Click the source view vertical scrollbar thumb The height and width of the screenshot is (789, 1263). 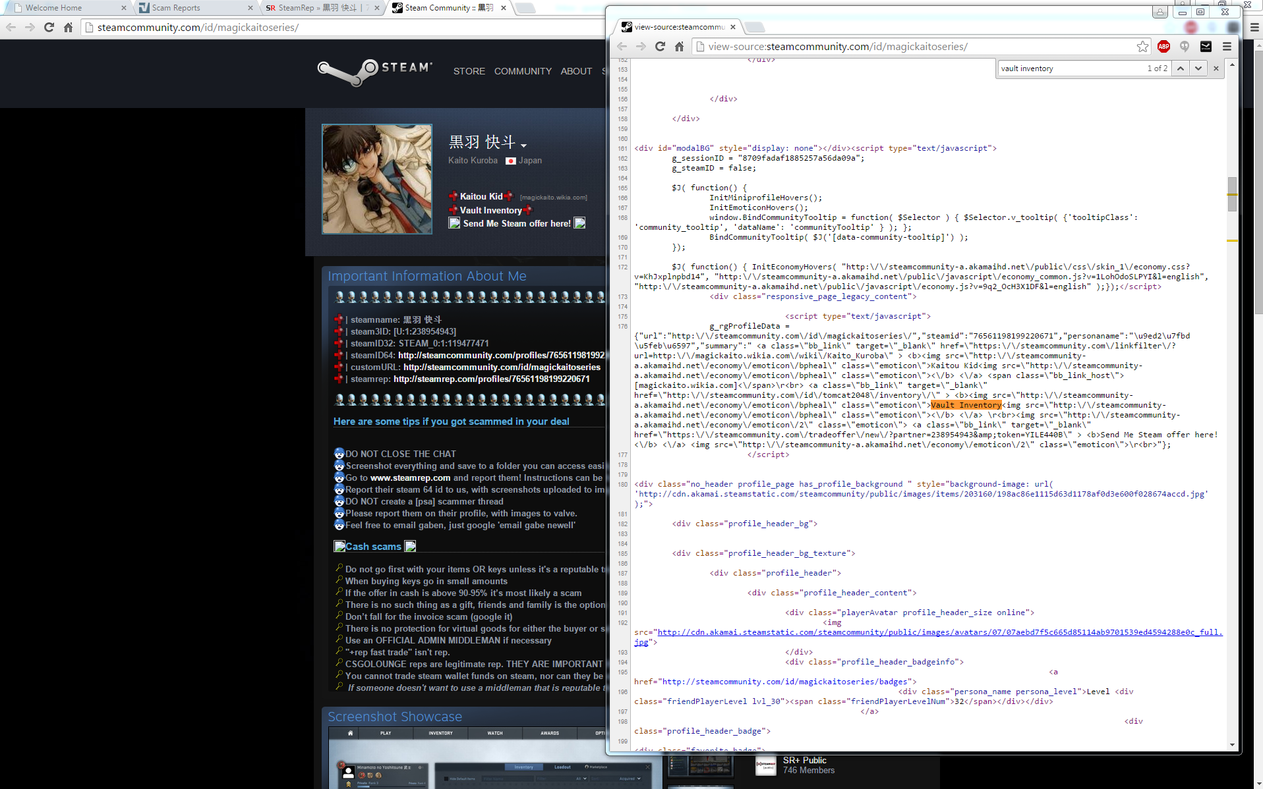click(1232, 194)
